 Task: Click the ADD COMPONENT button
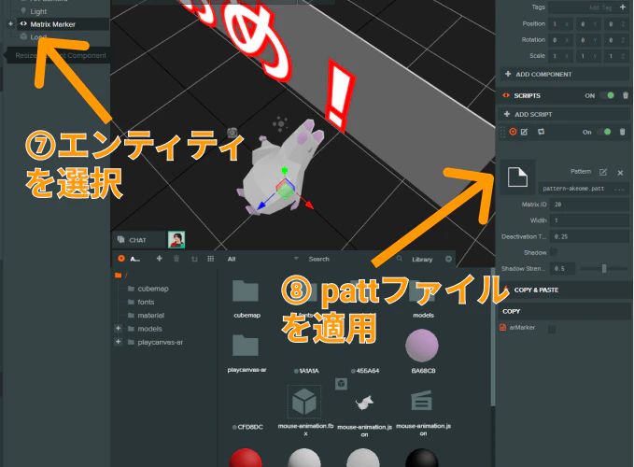(x=565, y=74)
